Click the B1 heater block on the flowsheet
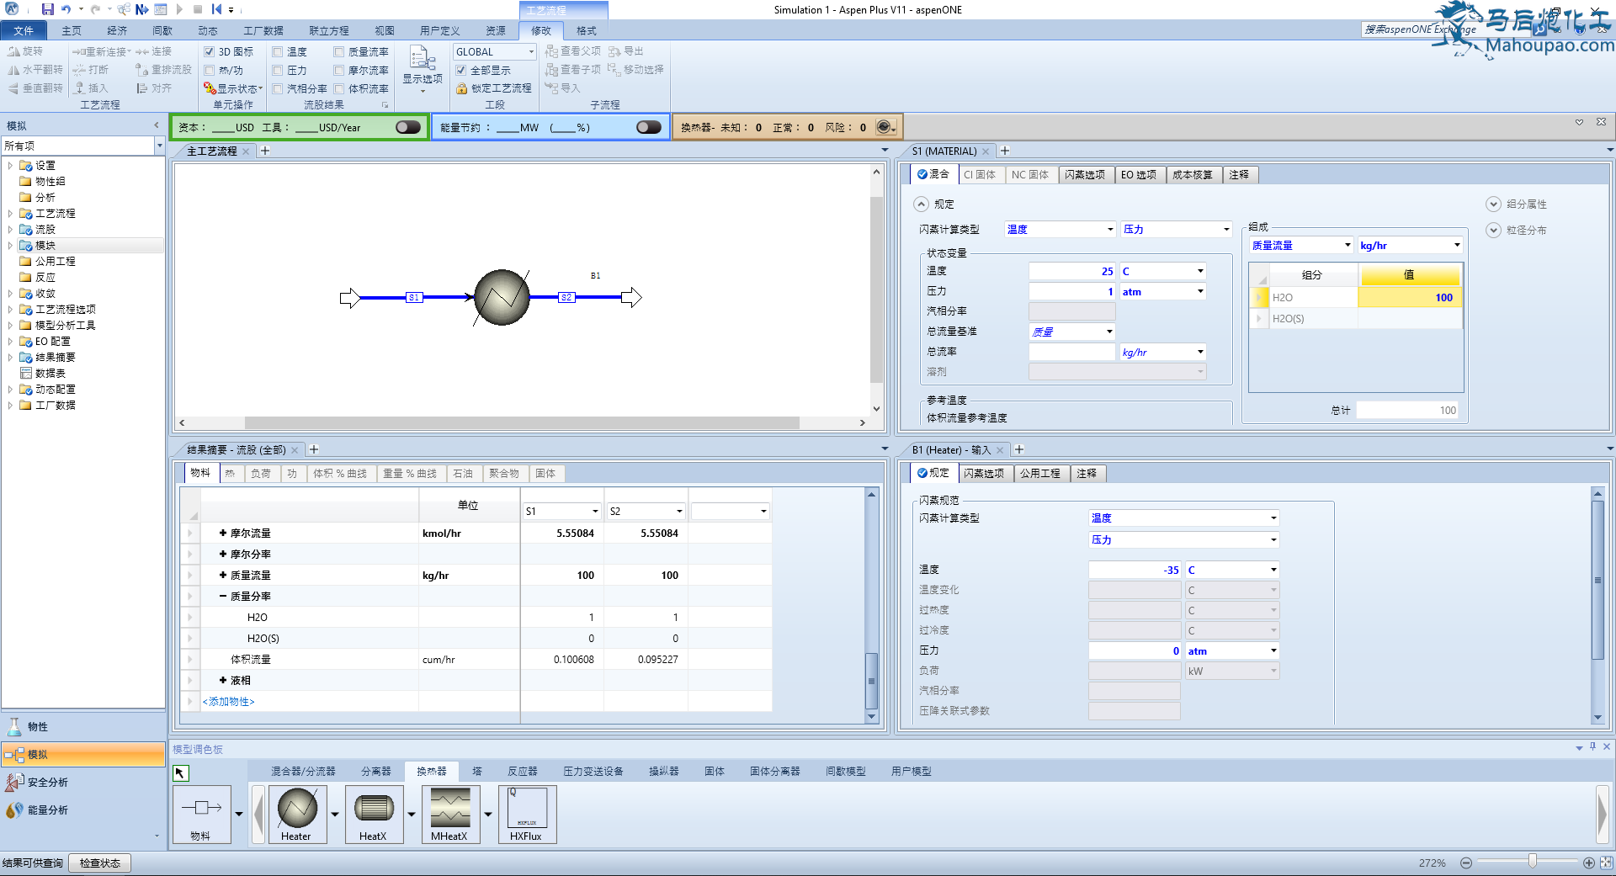 click(502, 297)
